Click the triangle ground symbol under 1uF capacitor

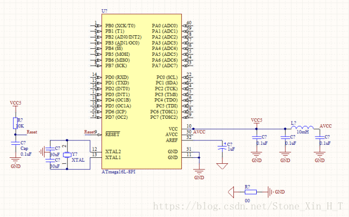pyautogui.click(x=222, y=166)
